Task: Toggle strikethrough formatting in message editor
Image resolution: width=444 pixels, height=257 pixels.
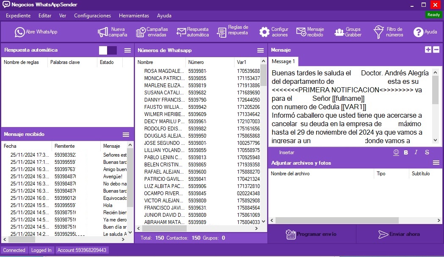Action: (x=427, y=152)
